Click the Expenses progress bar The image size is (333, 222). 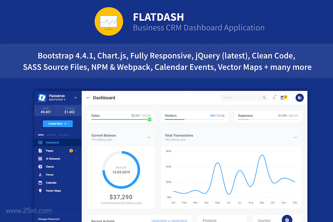[x=268, y=119]
